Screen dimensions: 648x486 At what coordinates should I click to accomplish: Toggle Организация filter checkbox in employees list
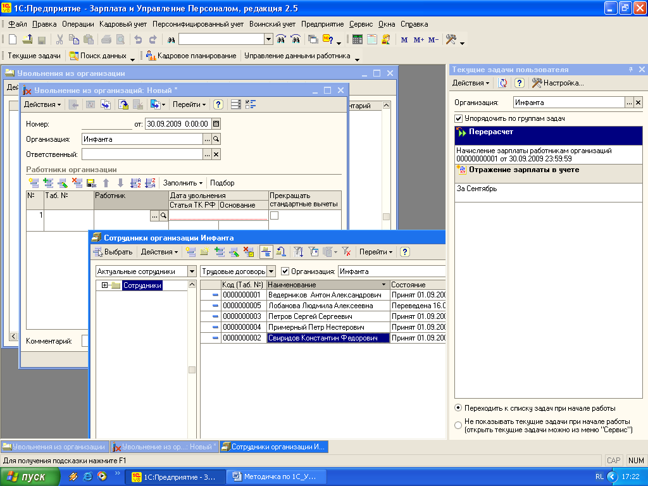click(x=285, y=271)
